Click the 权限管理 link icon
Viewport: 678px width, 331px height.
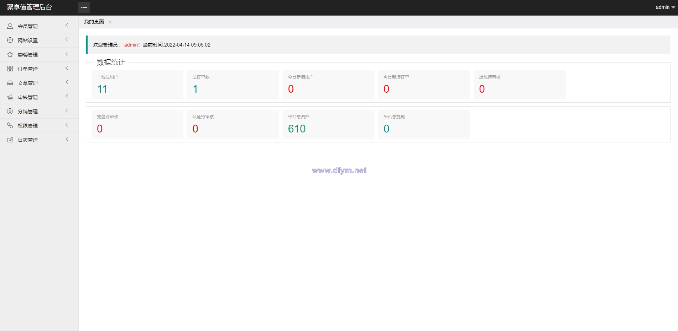(x=10, y=125)
